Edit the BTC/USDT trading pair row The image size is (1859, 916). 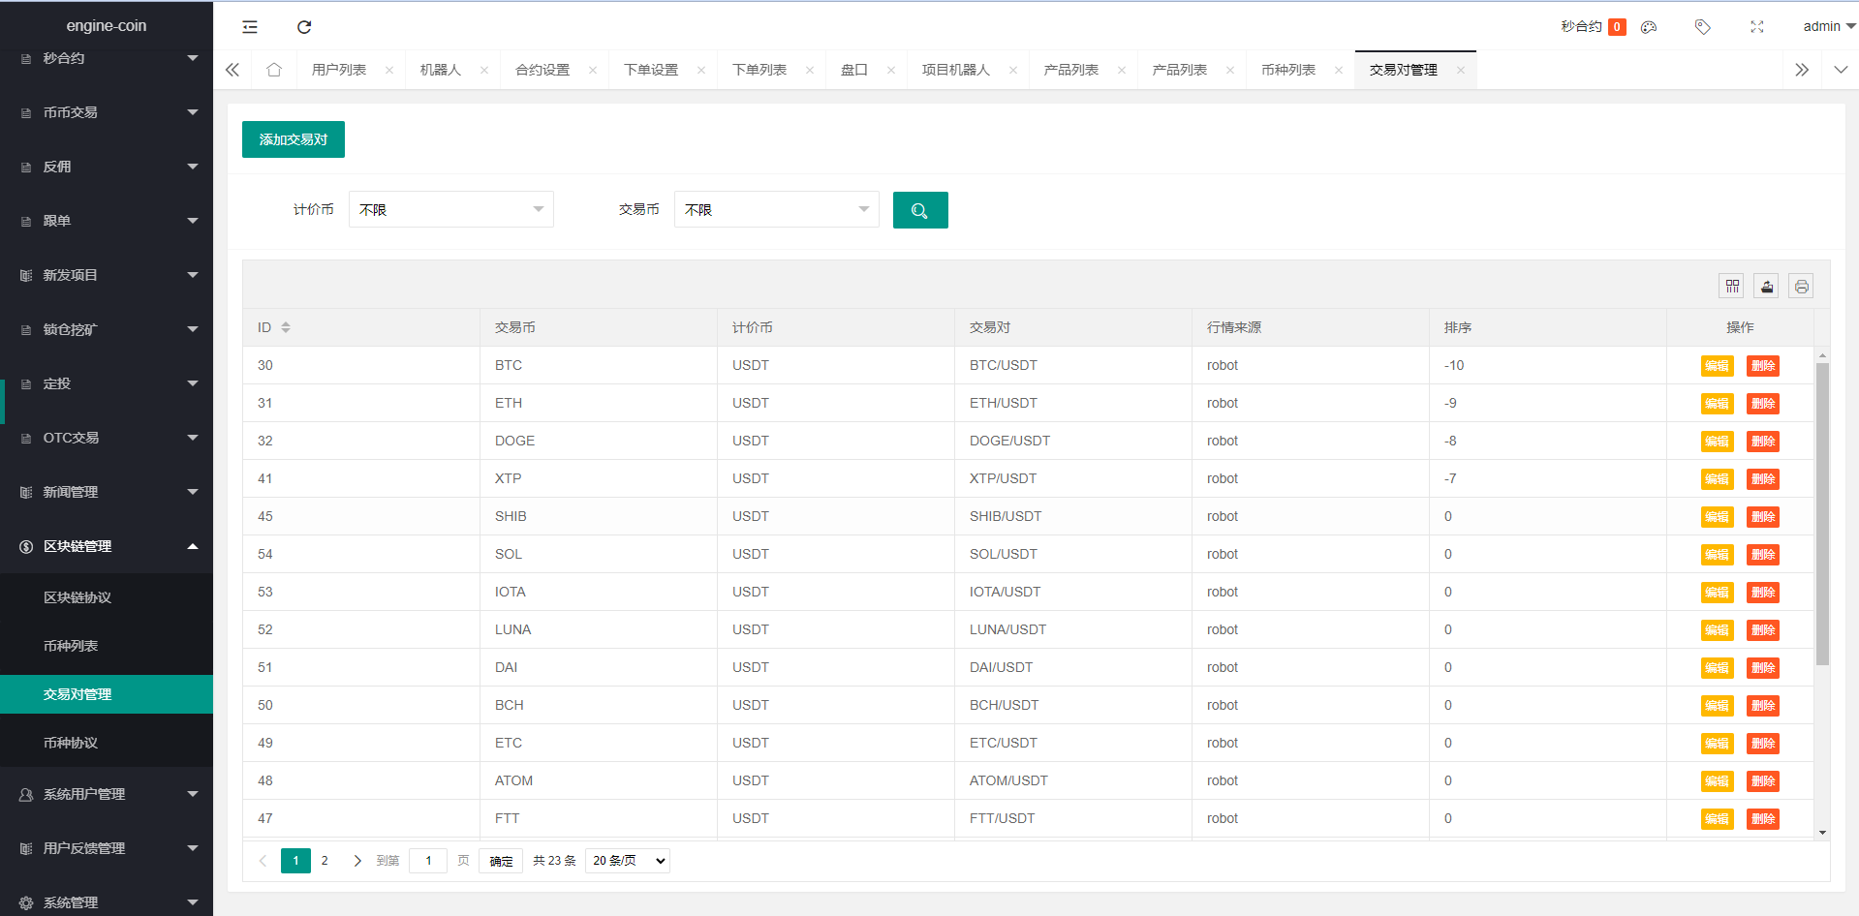tap(1716, 365)
